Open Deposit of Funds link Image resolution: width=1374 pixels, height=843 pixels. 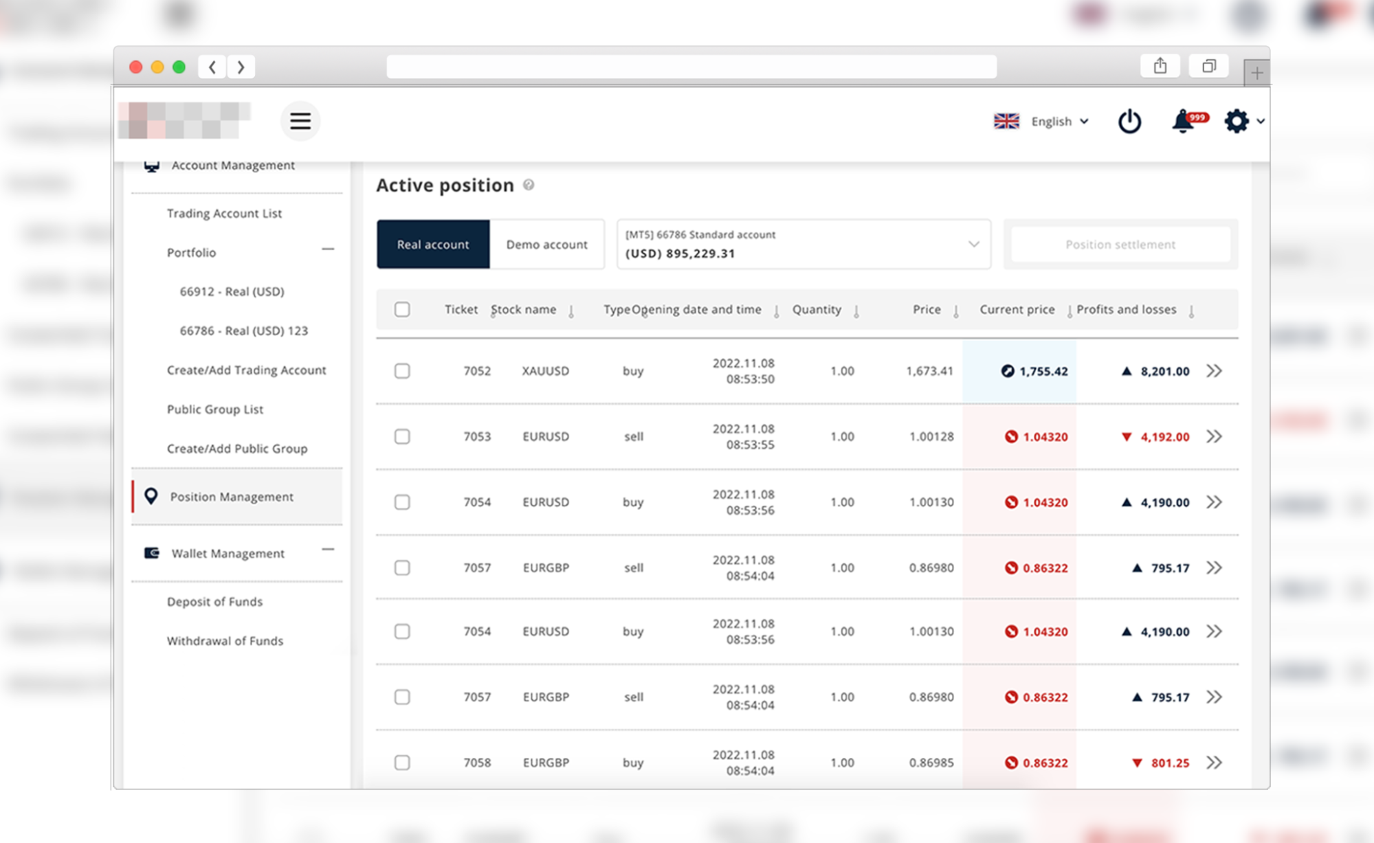[x=214, y=602]
